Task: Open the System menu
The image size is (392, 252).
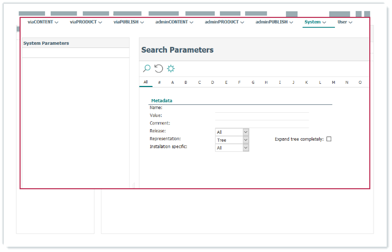Action: click(x=315, y=22)
